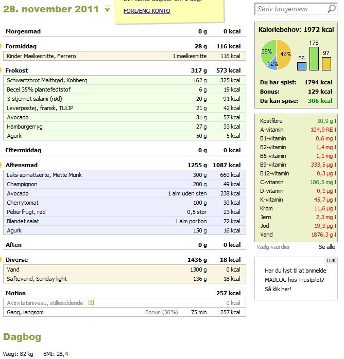Image resolution: width=344 pixels, height=359 pixels.
Task: Open the date dropdown next to 28. november 2011
Action: (x=107, y=9)
